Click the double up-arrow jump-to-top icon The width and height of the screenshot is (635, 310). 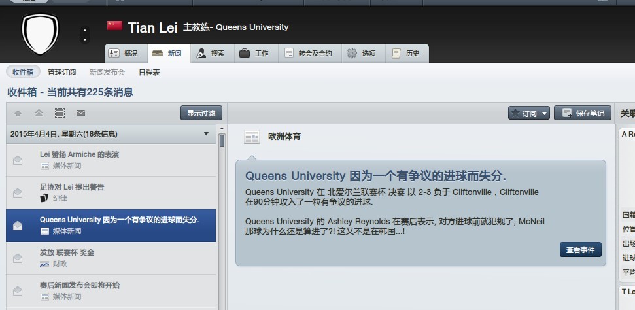(x=39, y=113)
